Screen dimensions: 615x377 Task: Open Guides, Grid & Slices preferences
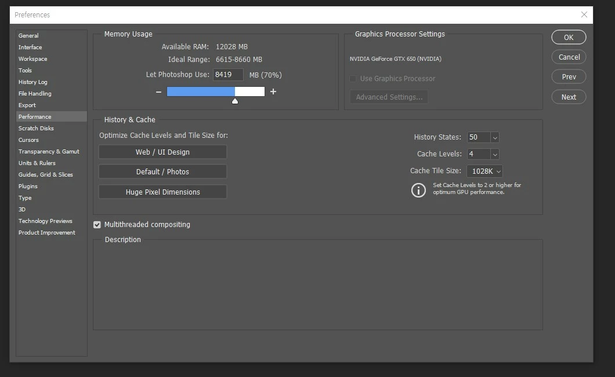pyautogui.click(x=51, y=175)
